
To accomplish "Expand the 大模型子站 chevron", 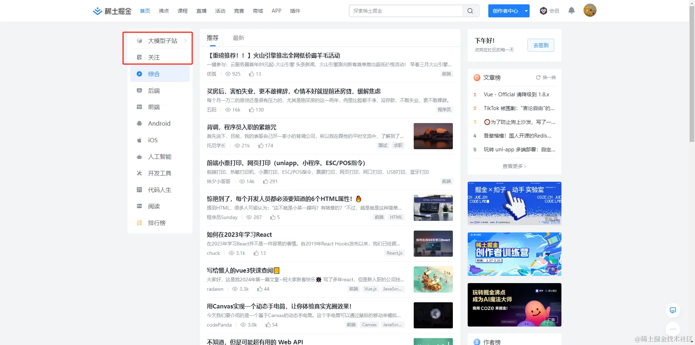I will click(x=185, y=41).
